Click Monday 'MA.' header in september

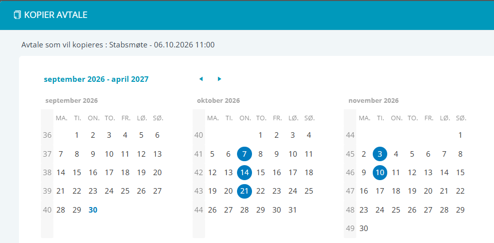pos(62,118)
